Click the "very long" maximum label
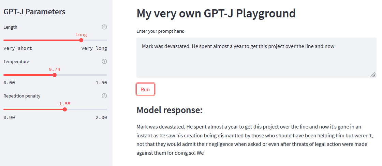The image size is (382, 166). [94, 48]
